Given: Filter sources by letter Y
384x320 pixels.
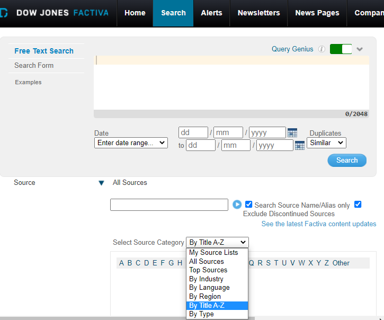Looking at the screenshot, I should pyautogui.click(x=319, y=263).
